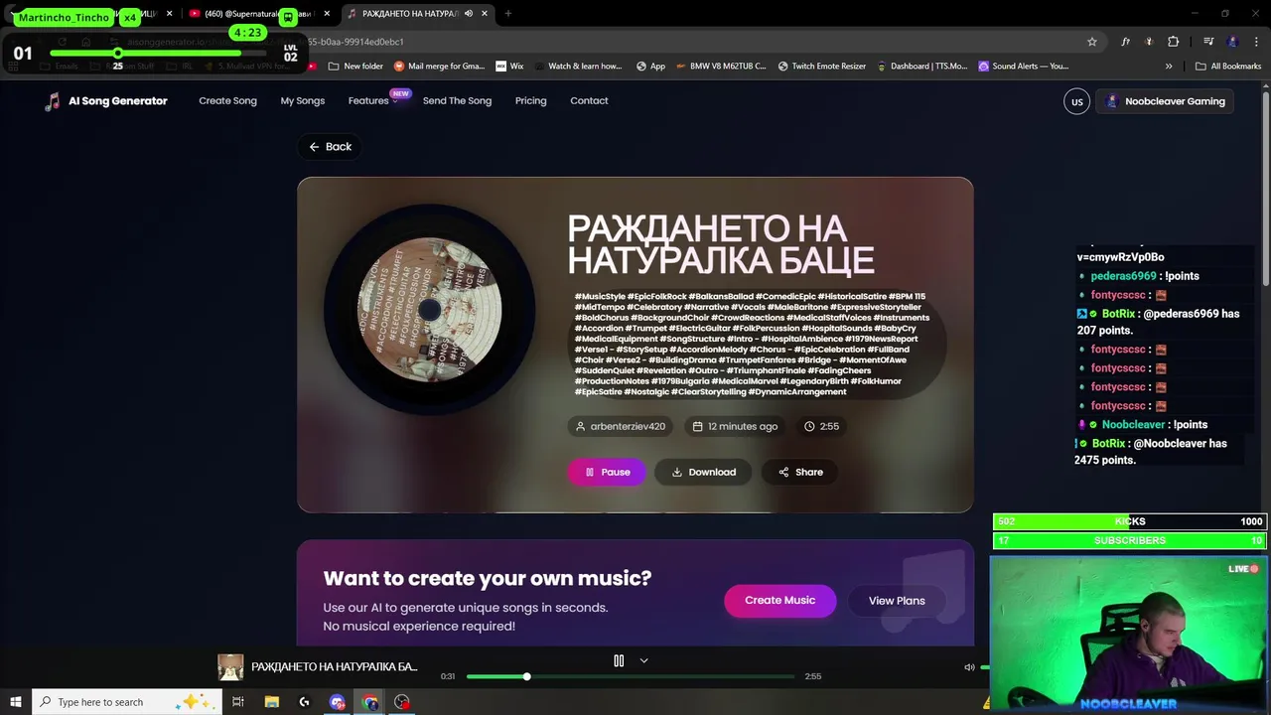This screenshot has width=1271, height=715.
Task: Collapse the bottom player with chevron
Action: pos(643,660)
